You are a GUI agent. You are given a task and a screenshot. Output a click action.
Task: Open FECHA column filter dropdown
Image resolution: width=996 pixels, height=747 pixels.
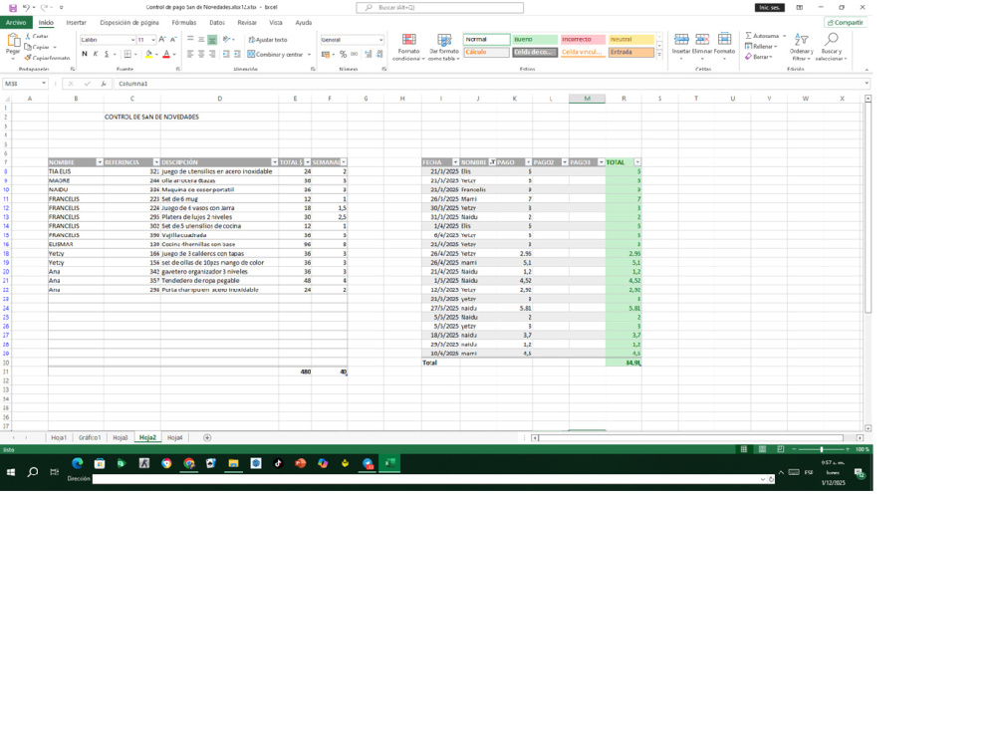tap(455, 162)
